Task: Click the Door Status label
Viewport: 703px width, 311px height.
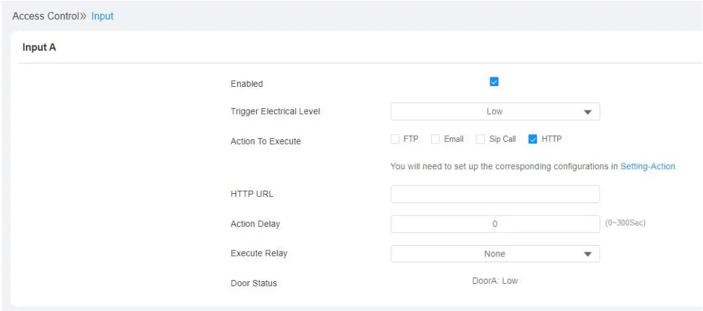Action: click(254, 283)
